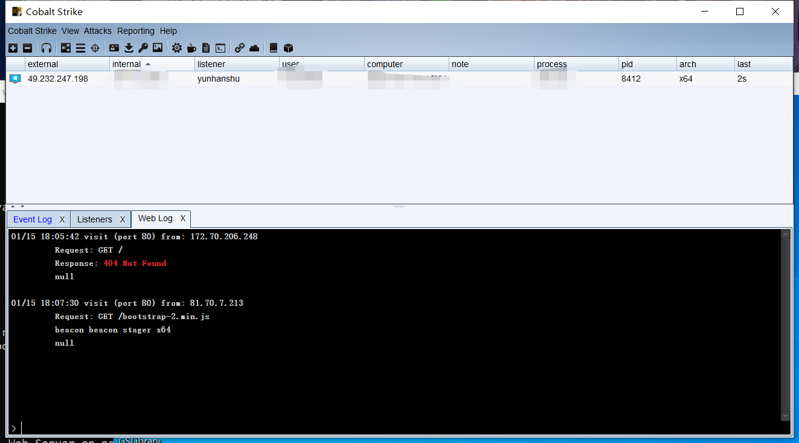Sort by the process column header

click(x=577, y=64)
